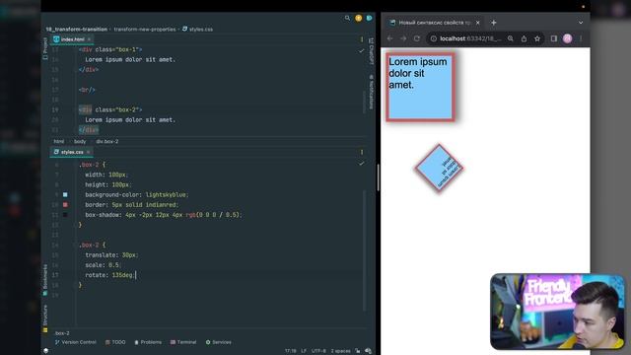Open the index.html tab list menu dots
This screenshot has width=631, height=355.
[362, 39]
